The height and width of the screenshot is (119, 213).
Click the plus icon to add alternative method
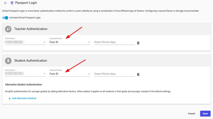click(x=10, y=98)
